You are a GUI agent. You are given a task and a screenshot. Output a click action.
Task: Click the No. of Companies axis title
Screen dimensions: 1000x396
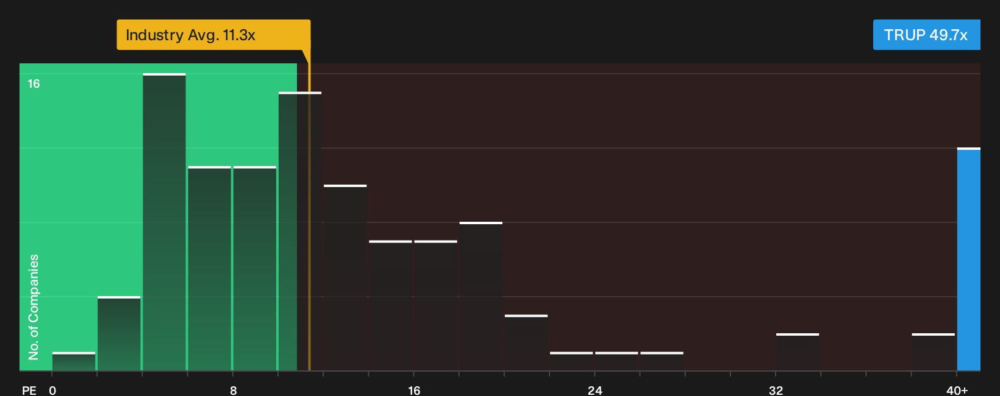coord(34,306)
